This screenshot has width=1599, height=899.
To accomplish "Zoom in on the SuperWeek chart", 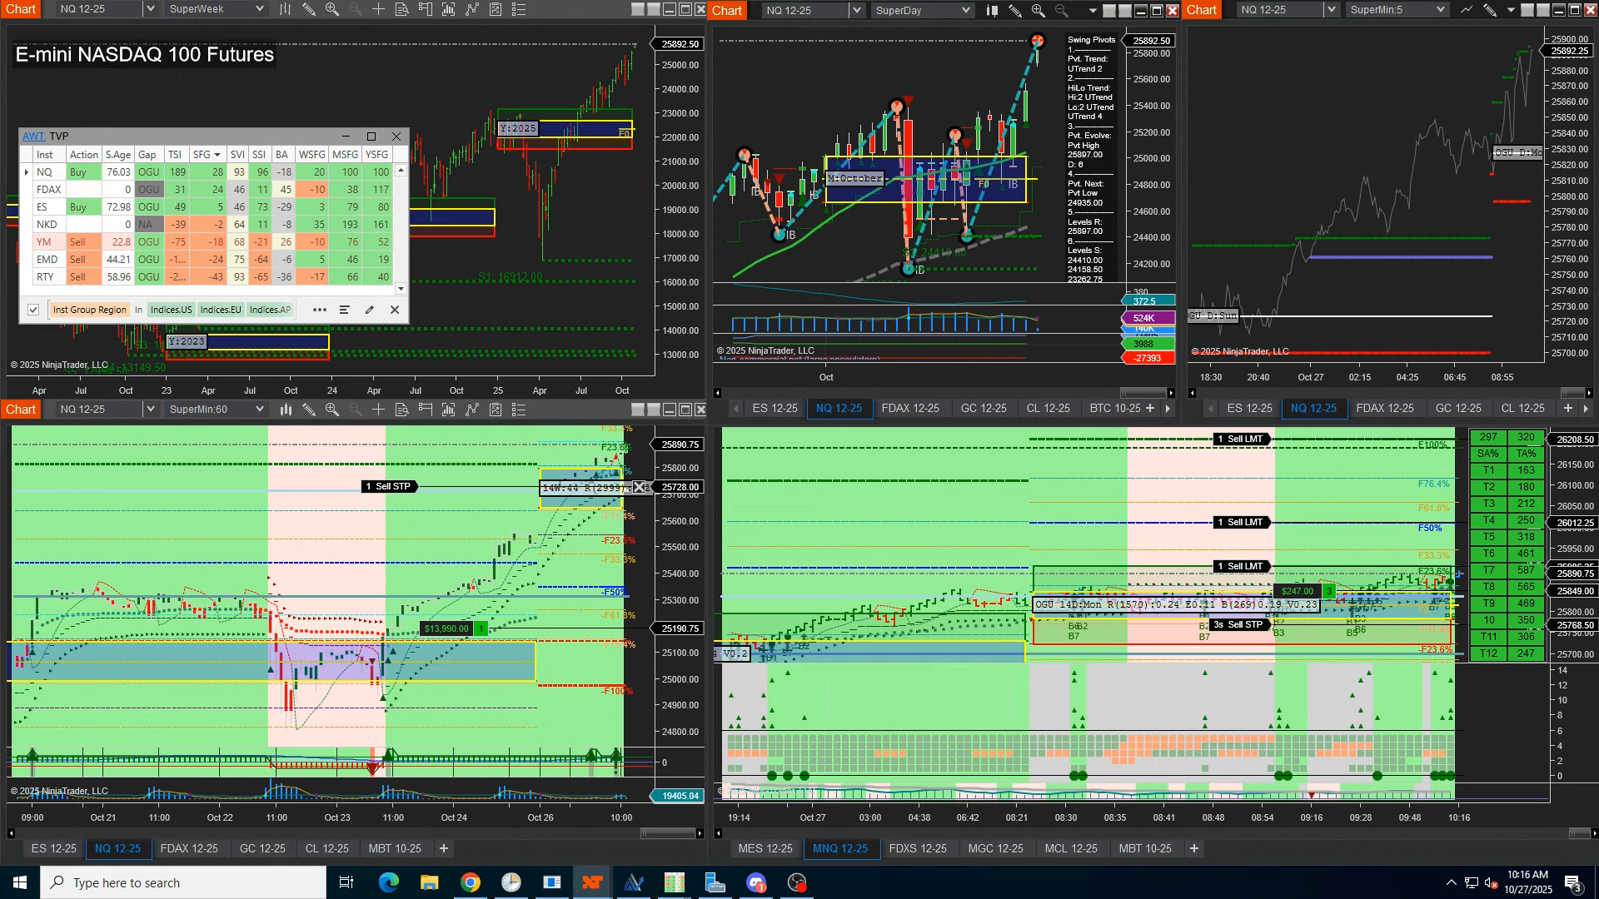I will (331, 10).
